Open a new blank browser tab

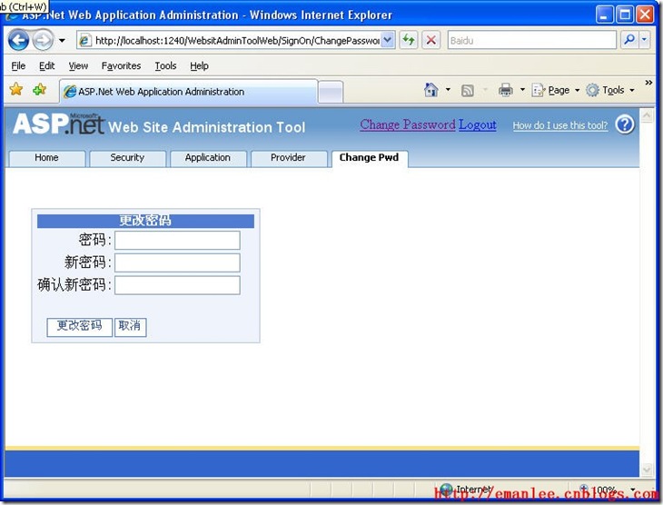point(331,92)
